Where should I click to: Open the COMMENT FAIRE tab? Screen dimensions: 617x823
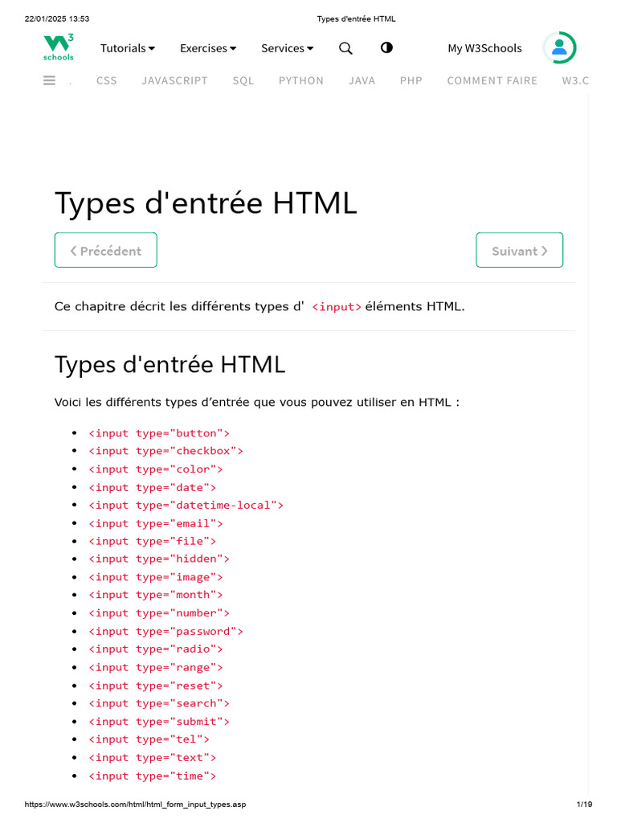click(x=492, y=80)
